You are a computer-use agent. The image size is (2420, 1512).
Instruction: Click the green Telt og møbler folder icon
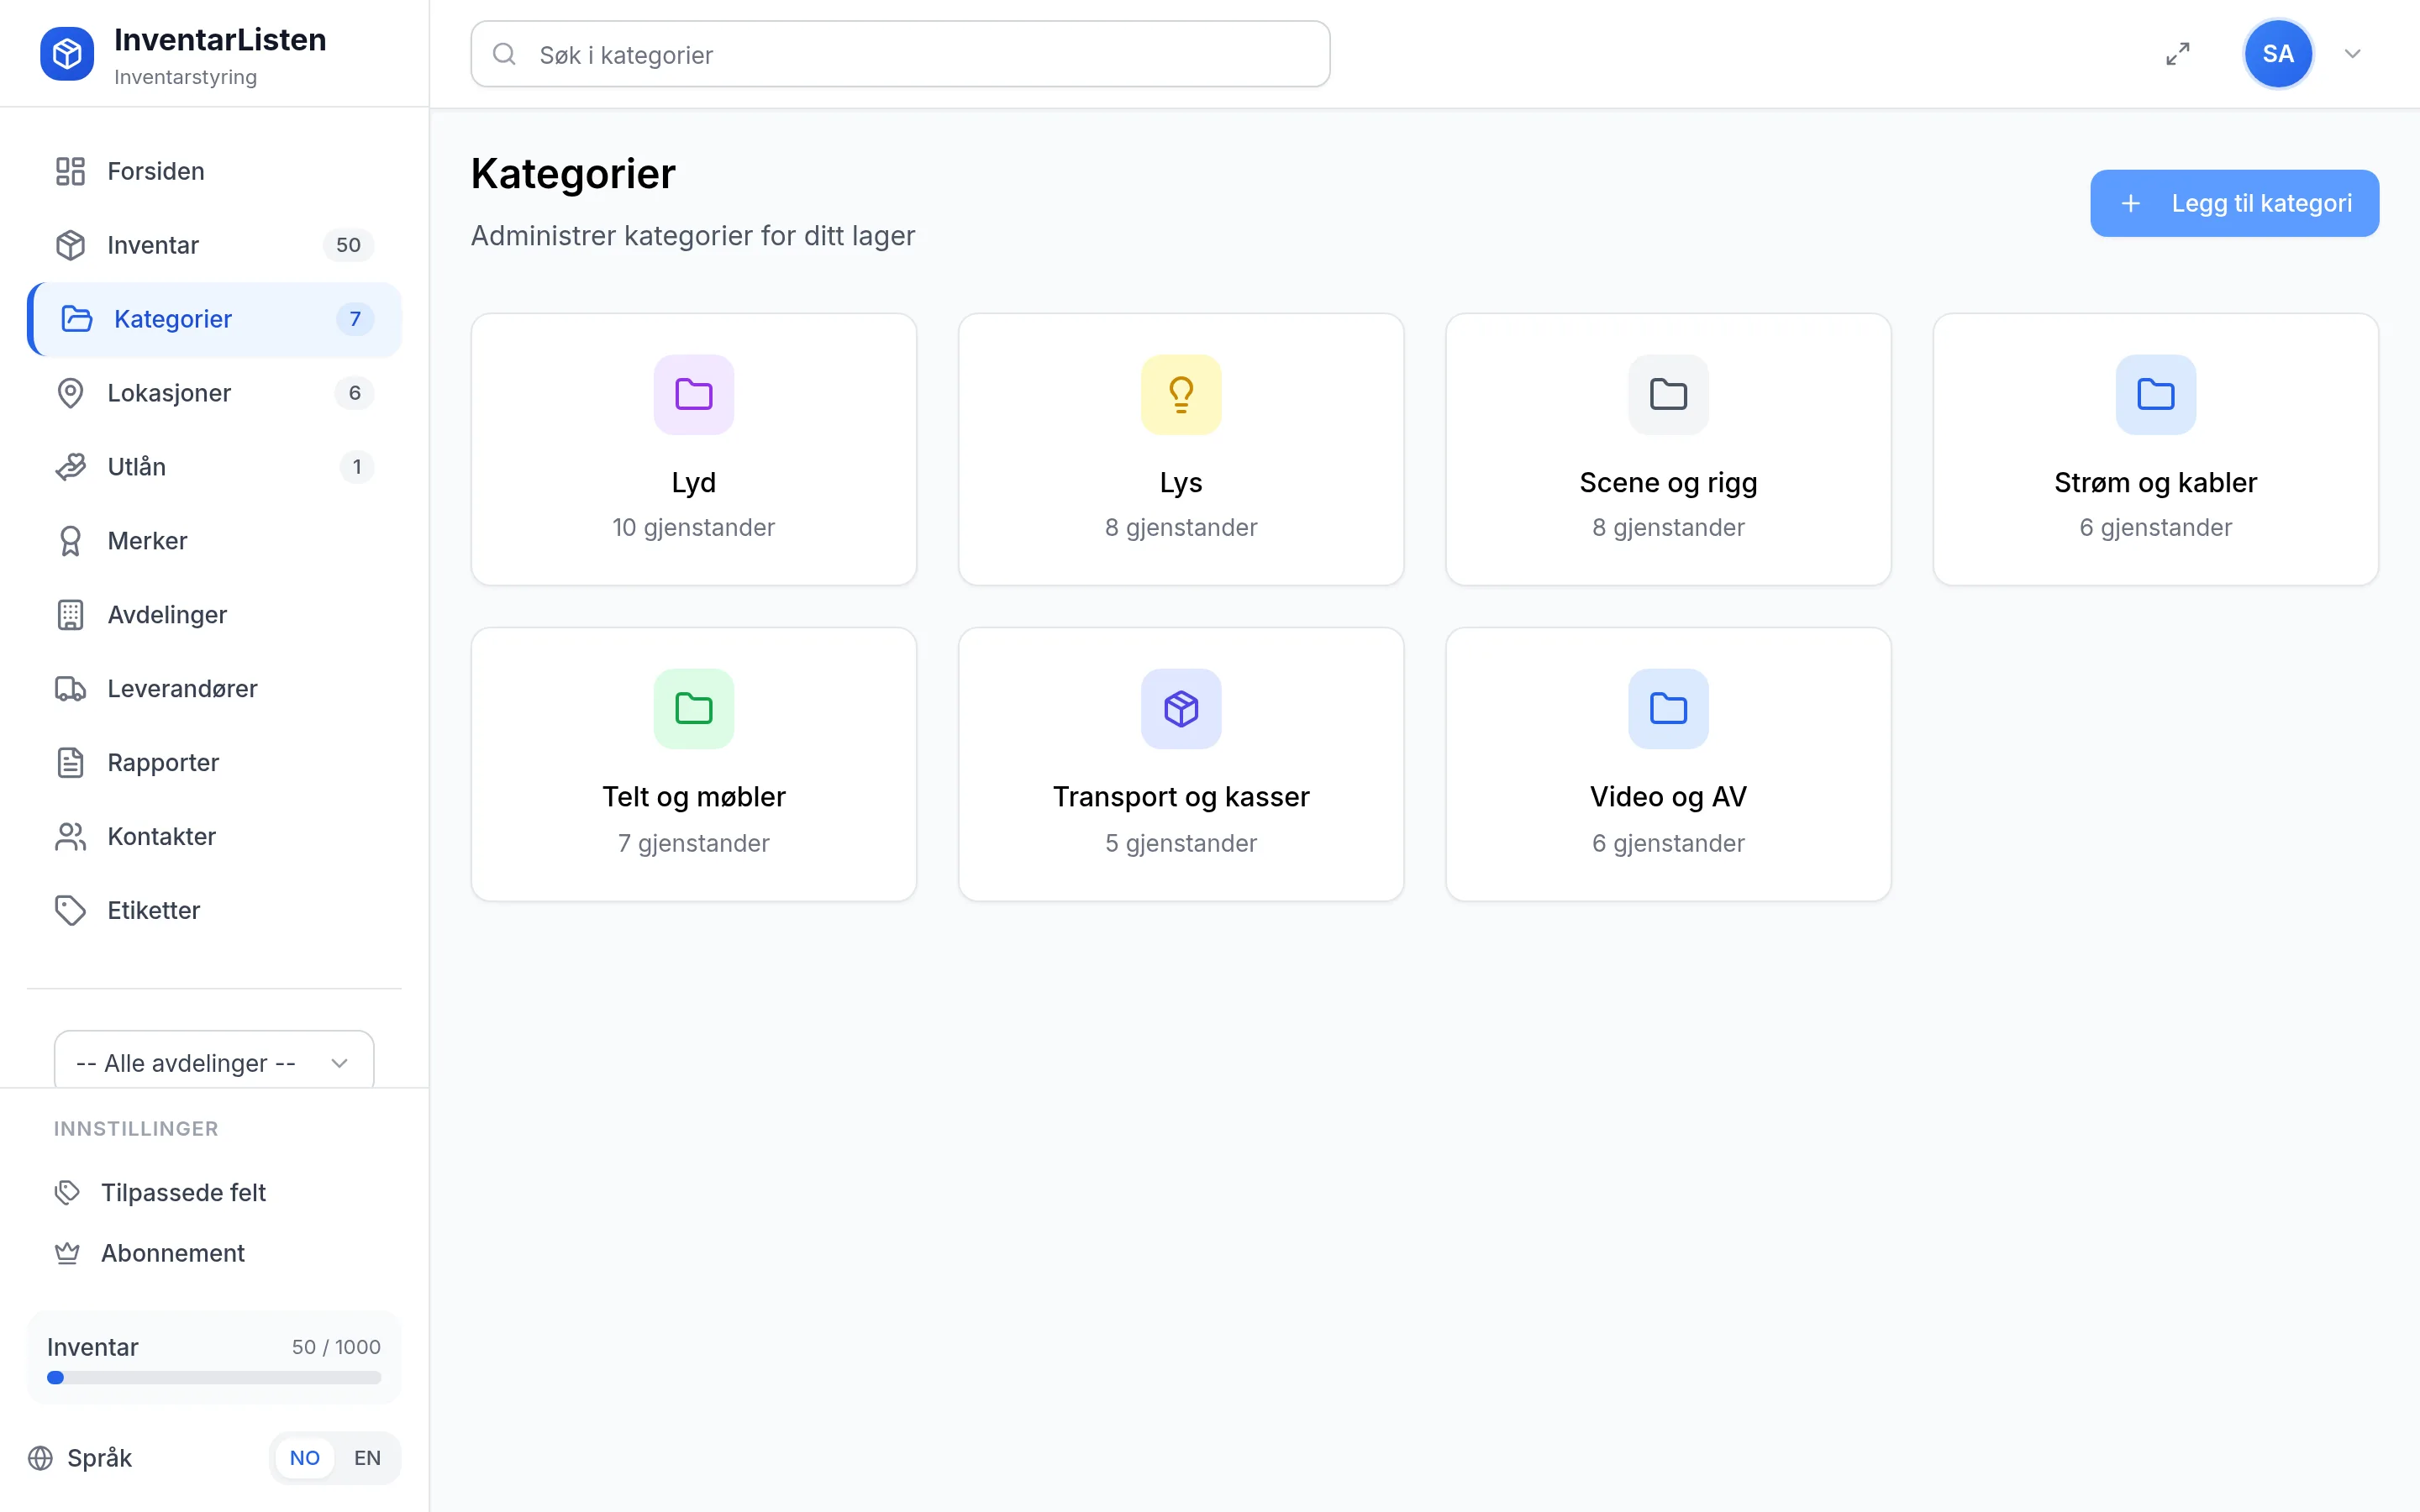coord(694,709)
